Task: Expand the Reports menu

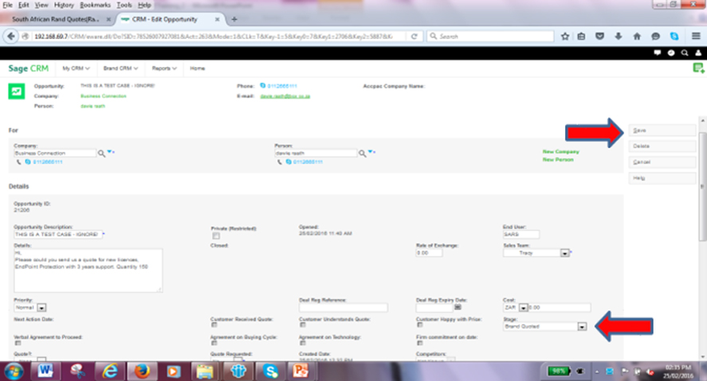Action: (164, 69)
